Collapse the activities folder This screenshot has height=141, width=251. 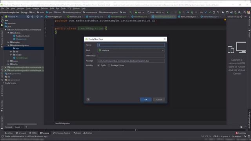pyautogui.click(x=8, y=33)
